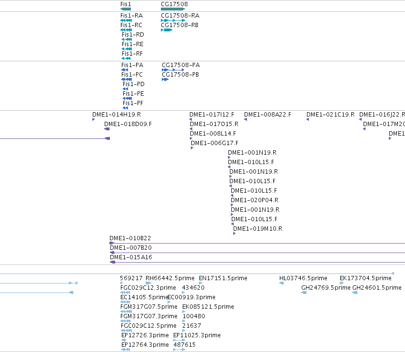The height and width of the screenshot is (352, 405).
Task: Click the 487615 EST glyph
Action: 179,350
